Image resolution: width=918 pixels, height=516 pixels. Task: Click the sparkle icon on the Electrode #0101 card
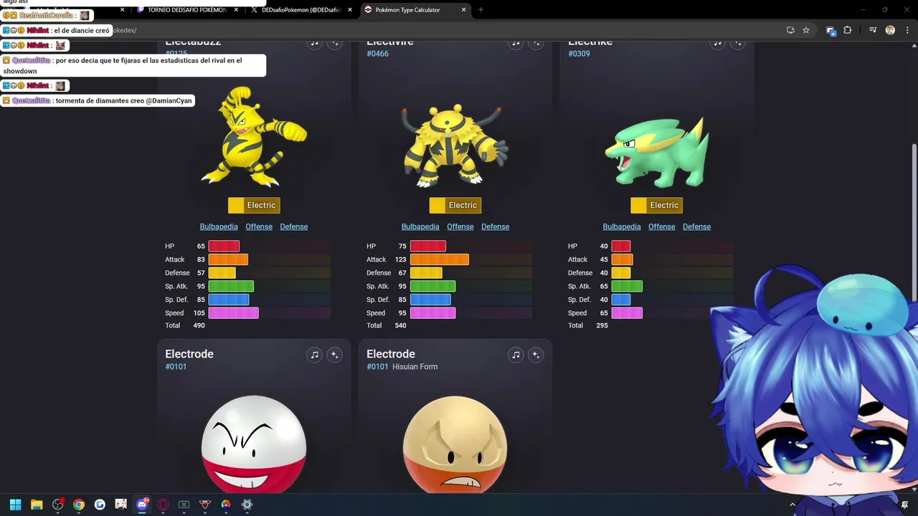334,355
